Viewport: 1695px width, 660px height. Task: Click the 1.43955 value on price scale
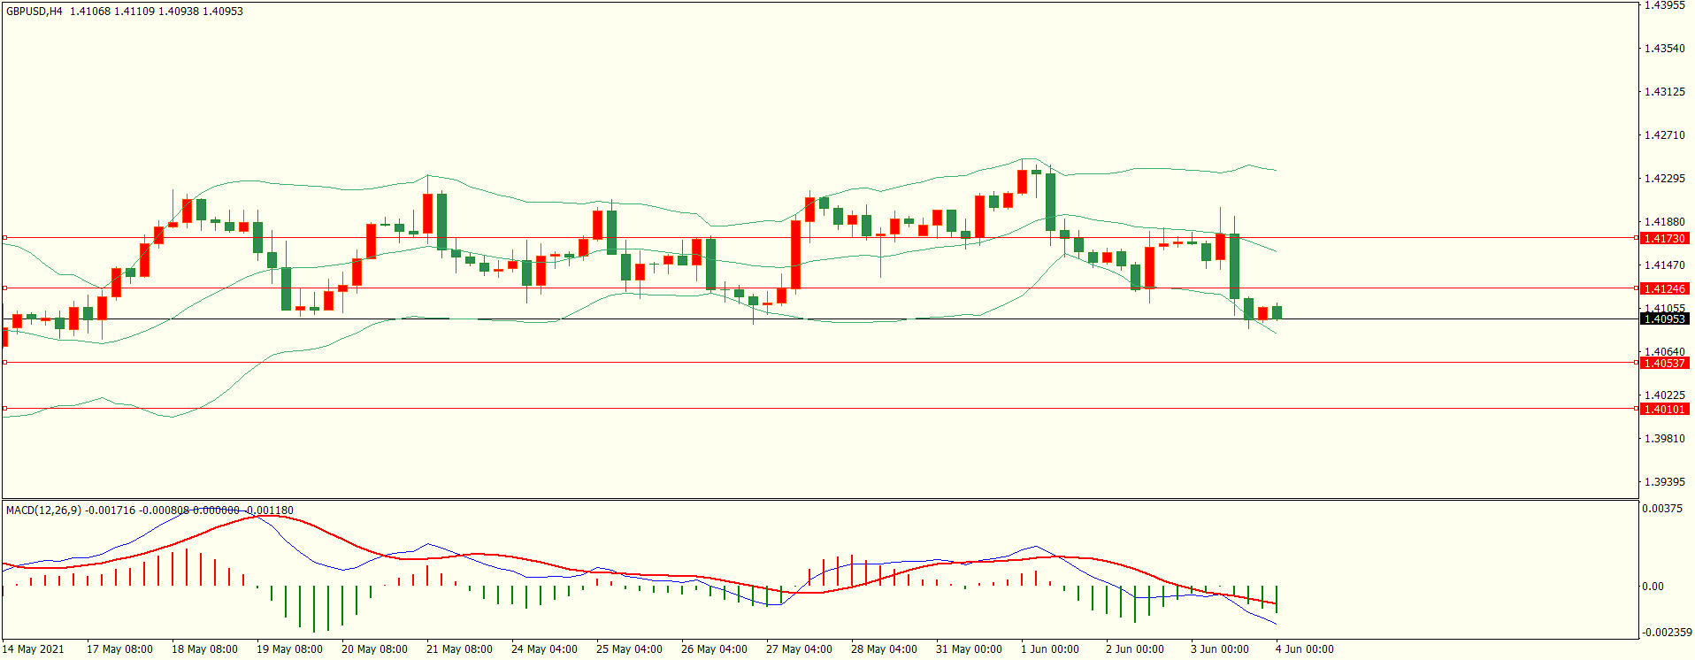1664,5
